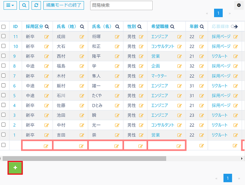Click edit icon next to age in ID 8 row
The height and width of the screenshot is (185, 245).
tap(202, 66)
